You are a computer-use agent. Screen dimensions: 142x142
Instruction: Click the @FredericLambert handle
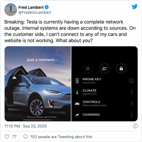[35, 12]
